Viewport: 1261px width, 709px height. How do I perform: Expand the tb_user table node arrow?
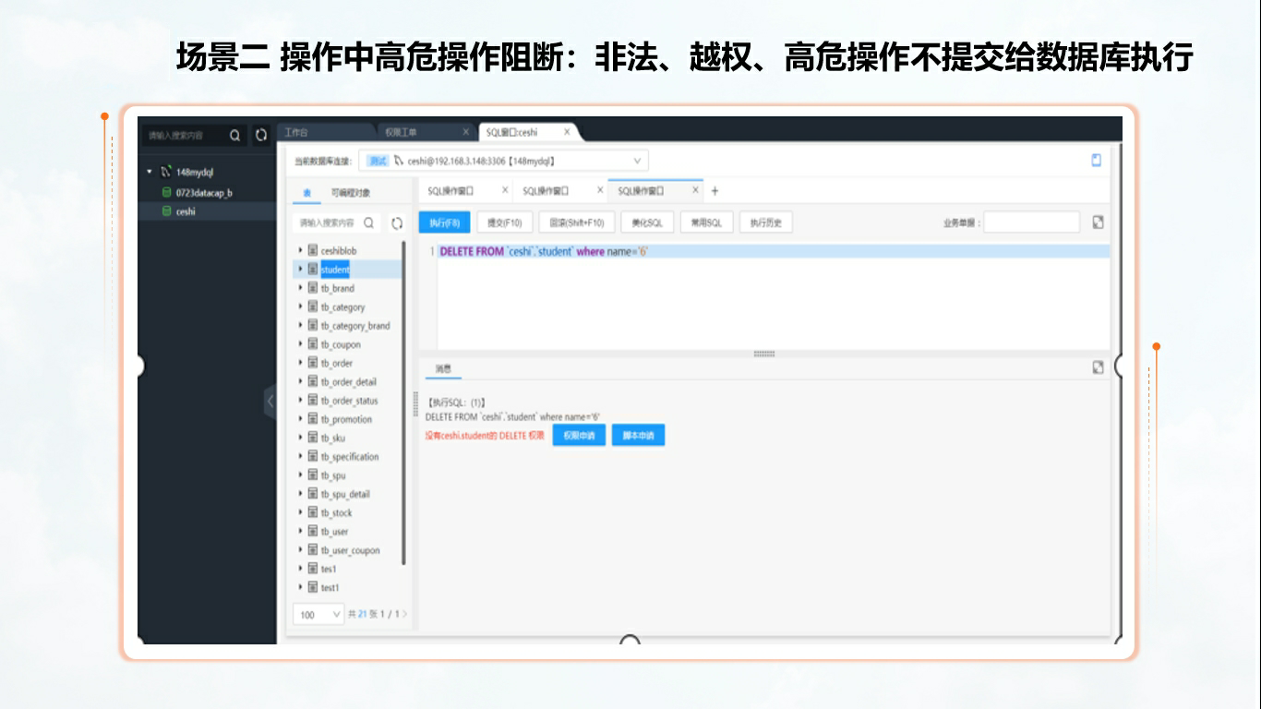(x=301, y=531)
